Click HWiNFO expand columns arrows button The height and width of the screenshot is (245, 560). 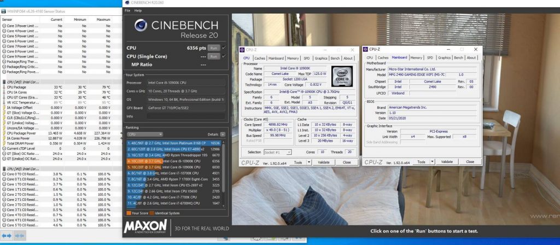click(7, 236)
